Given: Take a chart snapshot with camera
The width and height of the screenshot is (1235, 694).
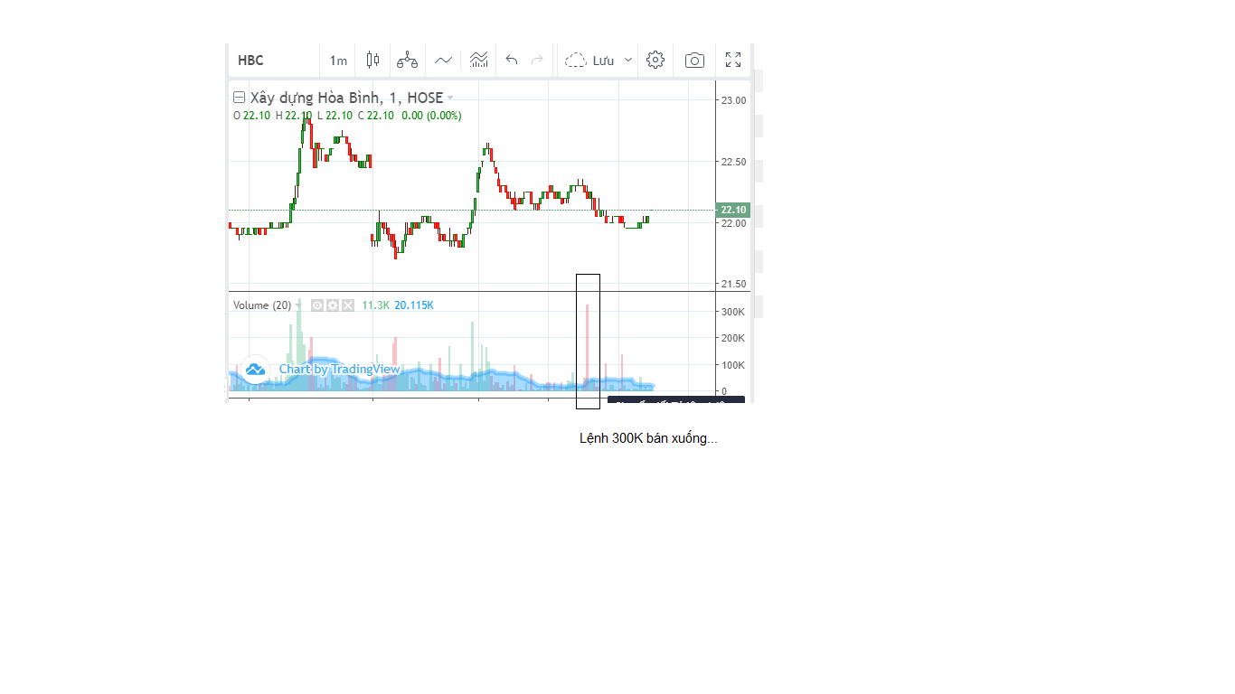Looking at the screenshot, I should coord(694,61).
